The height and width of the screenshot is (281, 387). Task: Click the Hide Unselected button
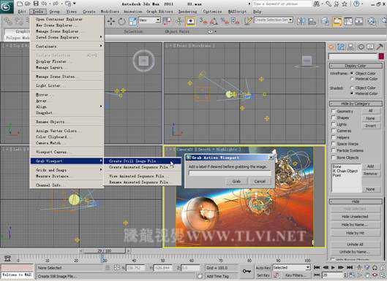click(x=355, y=217)
